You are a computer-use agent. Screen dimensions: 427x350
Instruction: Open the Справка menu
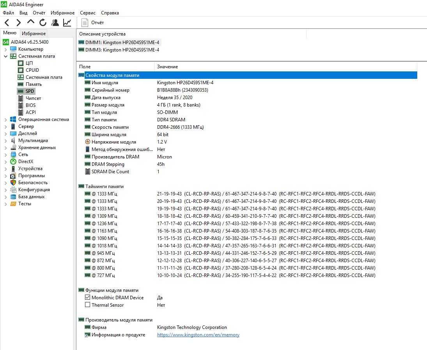tap(110, 13)
